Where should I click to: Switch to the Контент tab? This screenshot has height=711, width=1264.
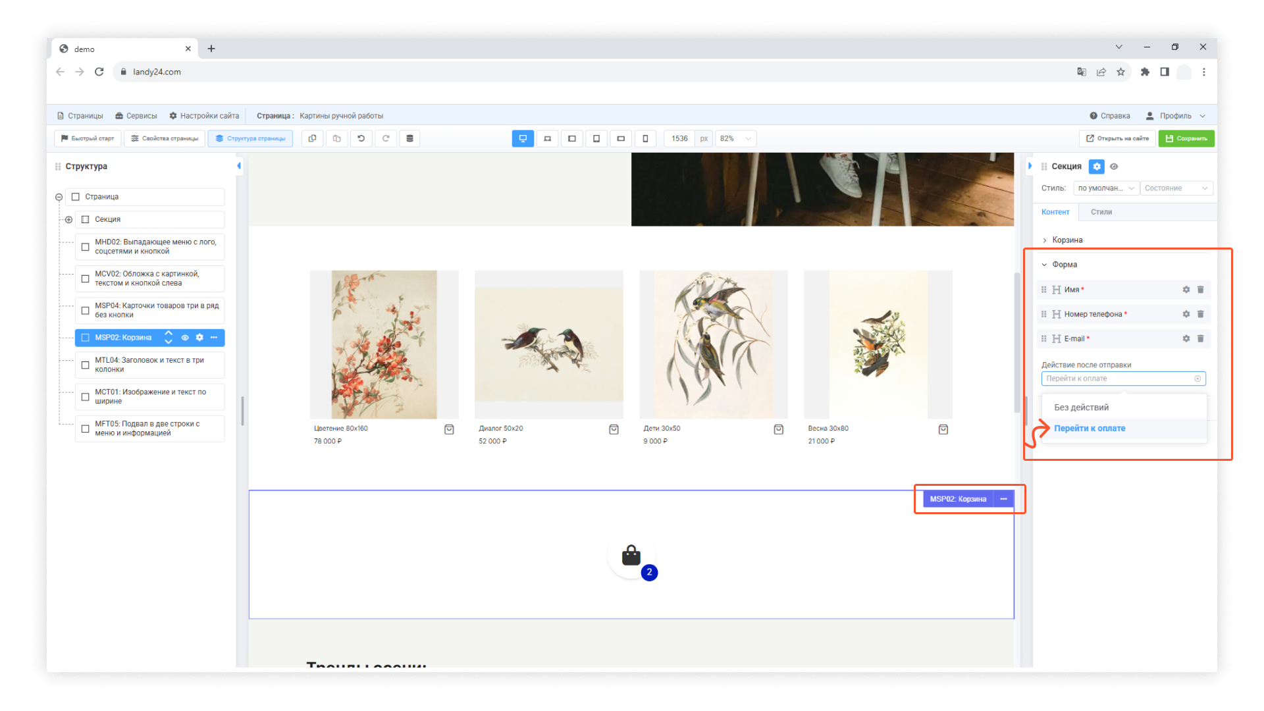tap(1055, 212)
